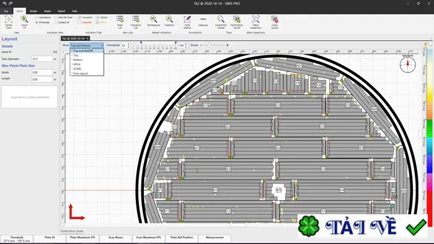Select the Indications radio button
This screenshot has height=244, width=434.
[37, 17]
